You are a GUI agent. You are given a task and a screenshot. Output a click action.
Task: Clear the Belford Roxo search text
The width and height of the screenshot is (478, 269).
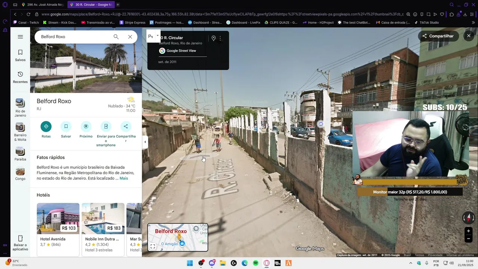[x=130, y=37]
